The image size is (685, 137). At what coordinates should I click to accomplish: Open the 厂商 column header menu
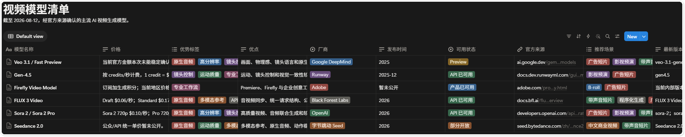pyautogui.click(x=342, y=49)
